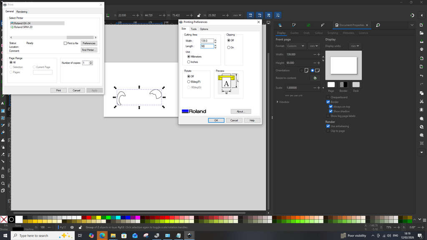Open the Metadata tab in Document Properties
Screen dimensions: 427x240
(x=348, y=33)
